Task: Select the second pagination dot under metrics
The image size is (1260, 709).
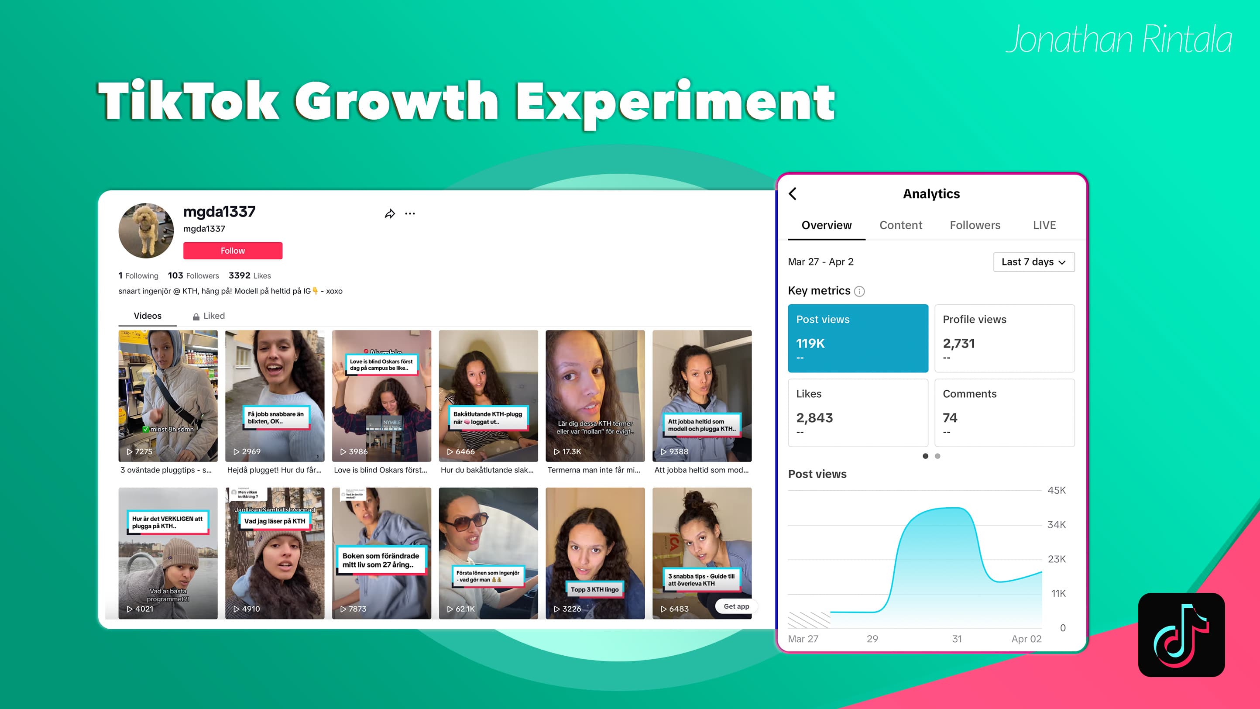Action: tap(937, 456)
